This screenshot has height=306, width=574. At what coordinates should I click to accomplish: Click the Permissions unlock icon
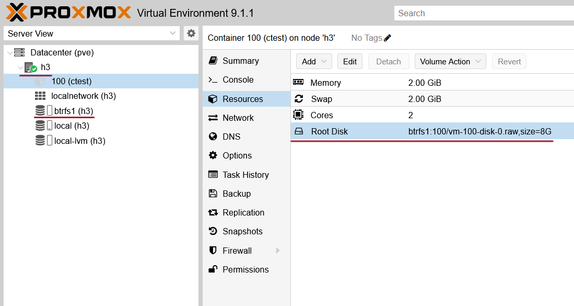[213, 269]
